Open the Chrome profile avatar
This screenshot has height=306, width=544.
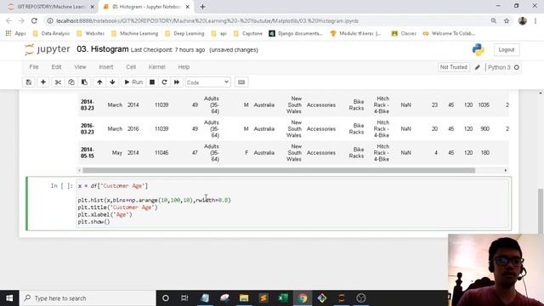523,20
